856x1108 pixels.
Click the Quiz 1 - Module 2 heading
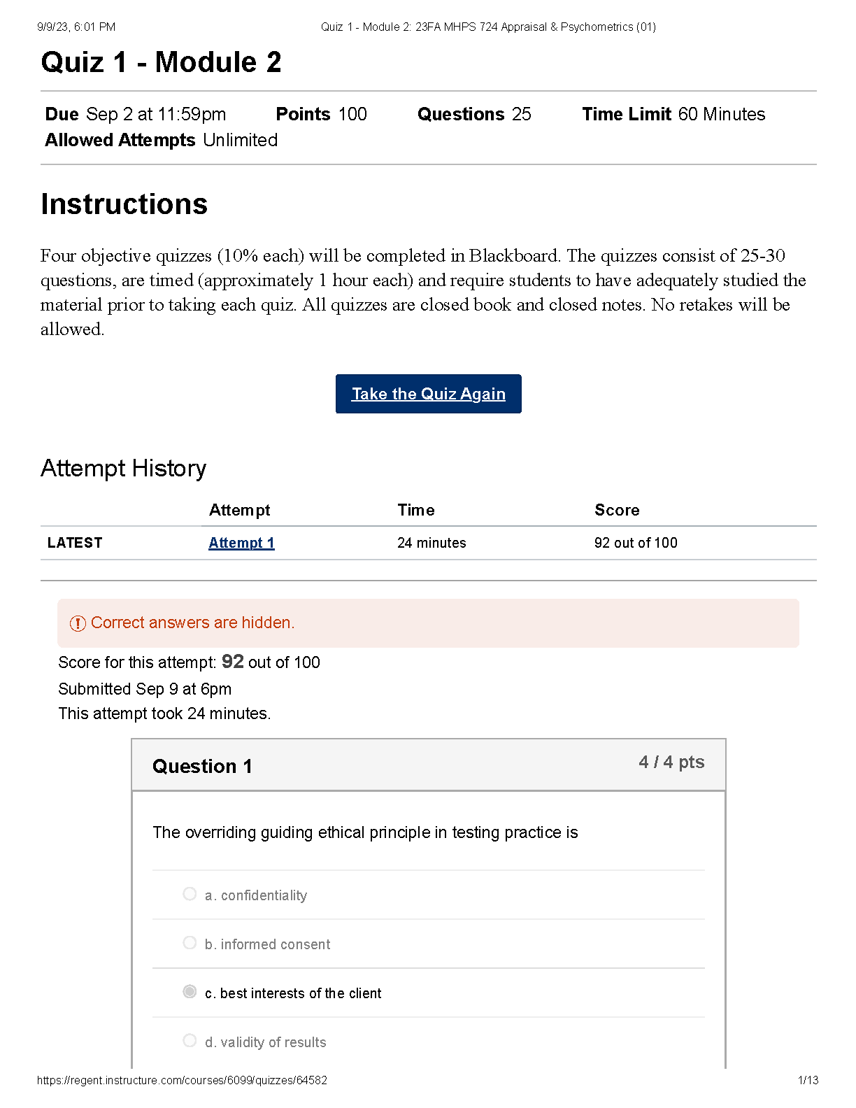pos(161,62)
